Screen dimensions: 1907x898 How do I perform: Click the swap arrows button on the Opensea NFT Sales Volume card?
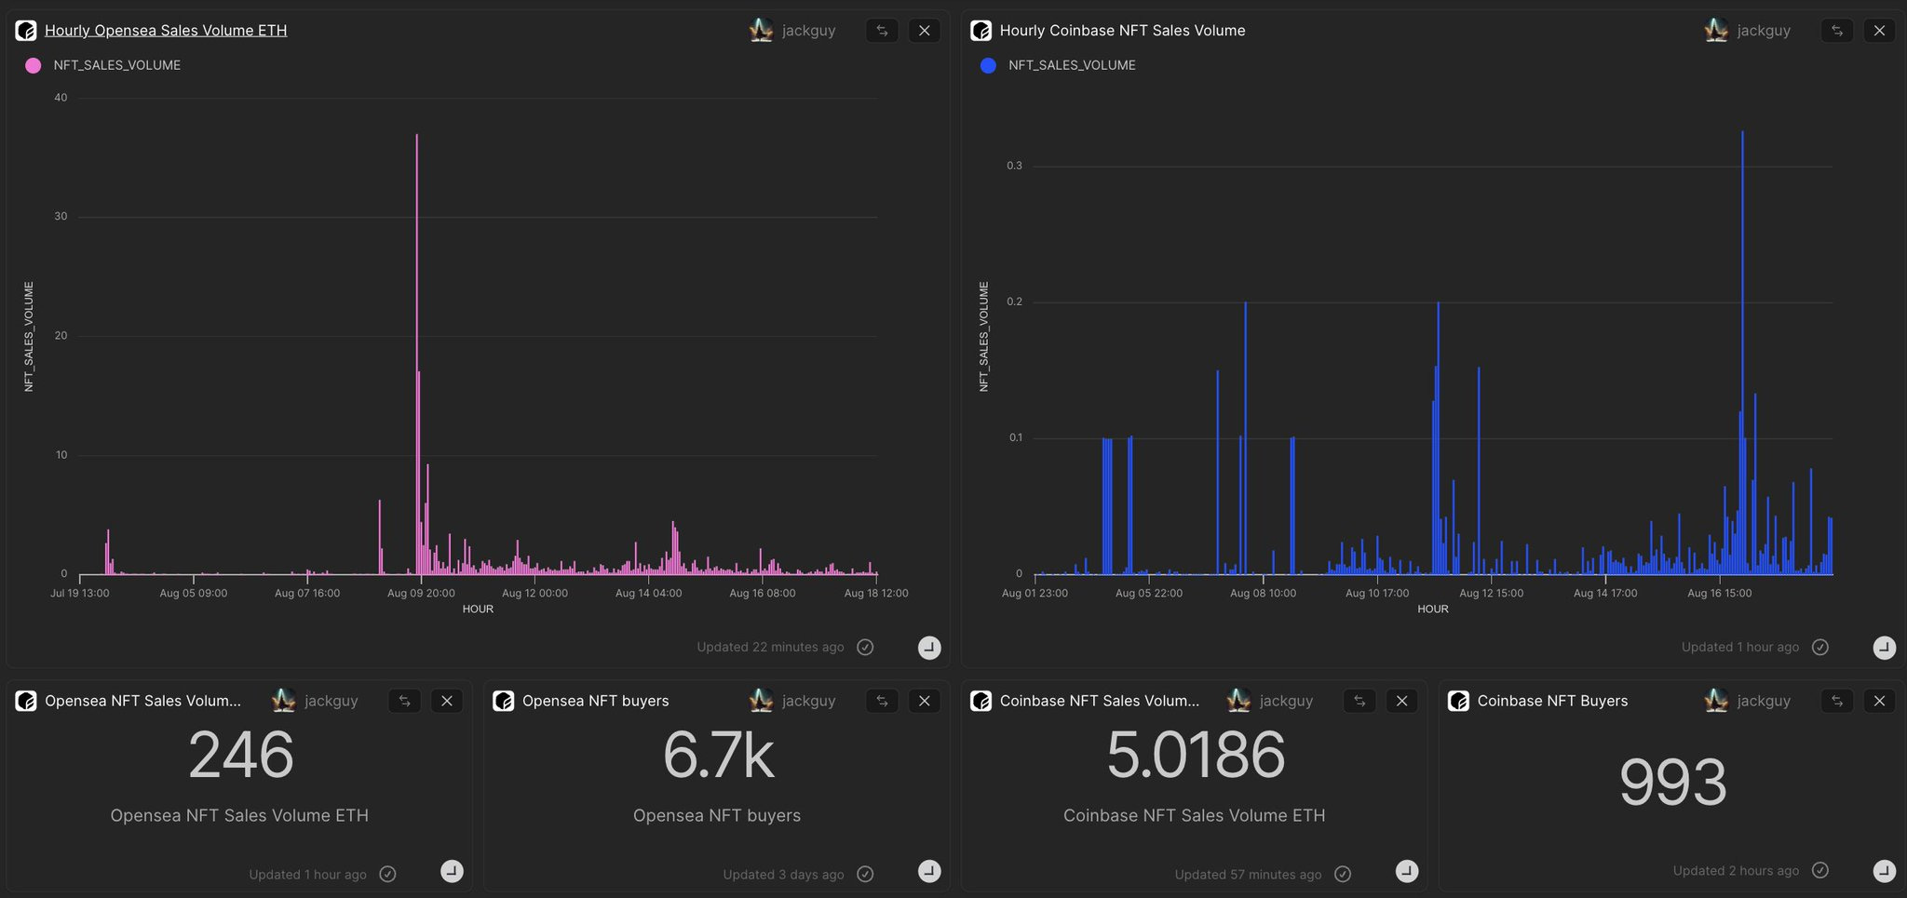pos(404,701)
